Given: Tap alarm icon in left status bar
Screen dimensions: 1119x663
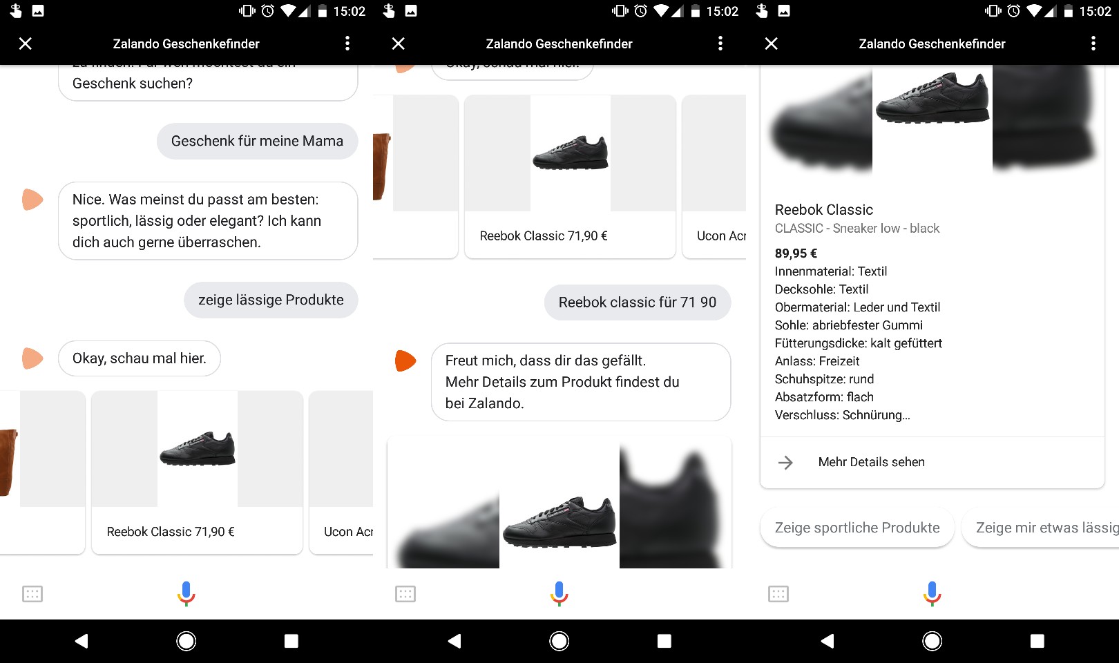Looking at the screenshot, I should [x=268, y=11].
